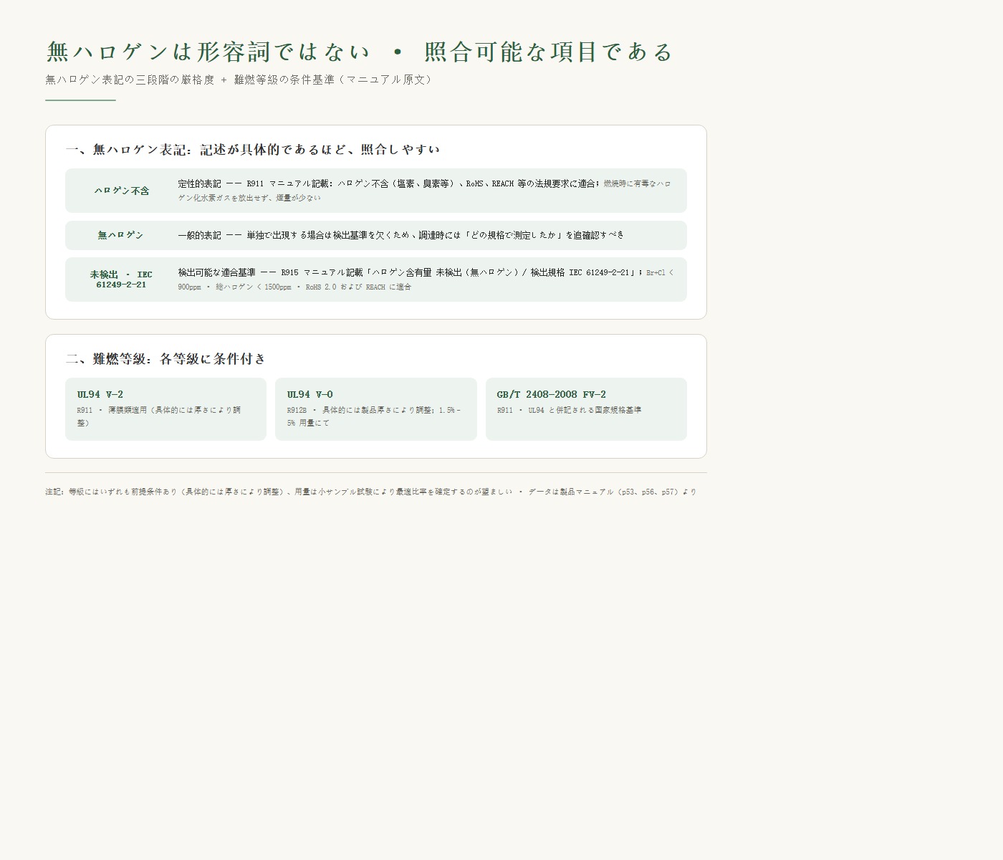Select the grey note "燃焼時に有毒なハロゲン化水素ガス"
Screen dimensions: 1003x860
(x=424, y=191)
